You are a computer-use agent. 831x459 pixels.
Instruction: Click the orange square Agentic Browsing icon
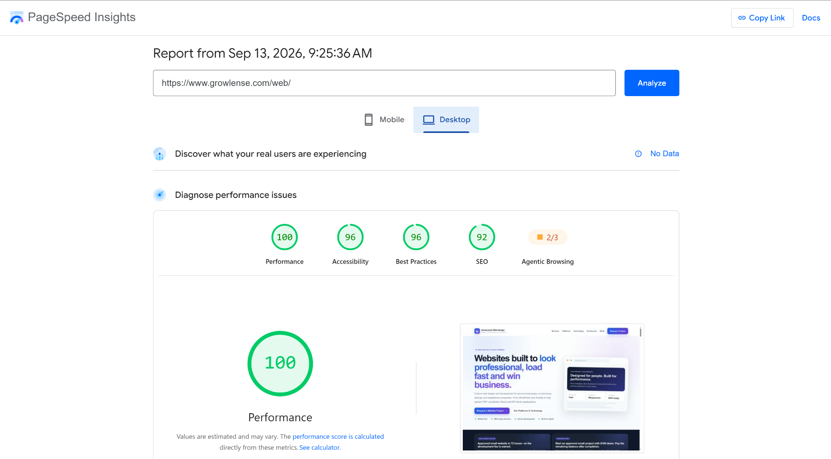pyautogui.click(x=540, y=237)
